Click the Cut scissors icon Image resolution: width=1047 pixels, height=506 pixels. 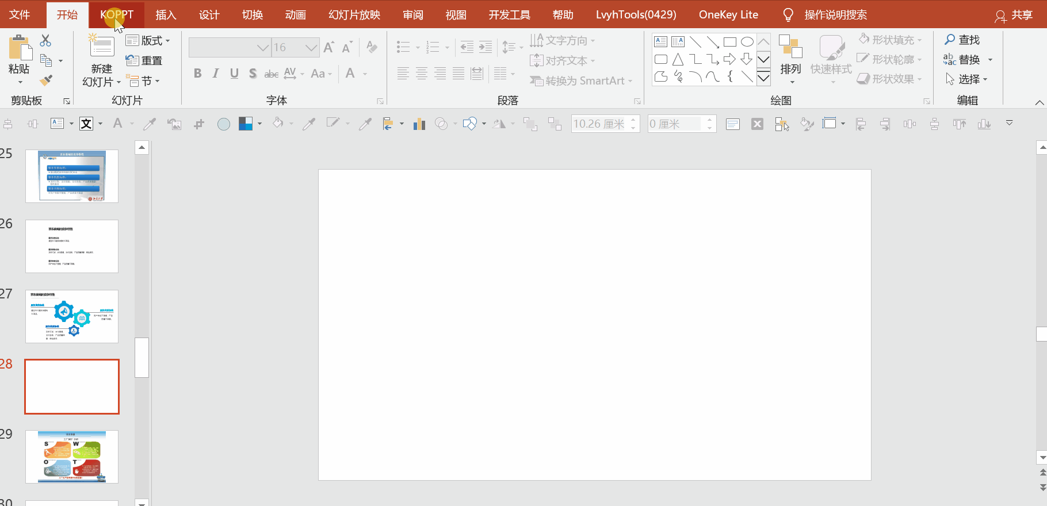pos(45,41)
